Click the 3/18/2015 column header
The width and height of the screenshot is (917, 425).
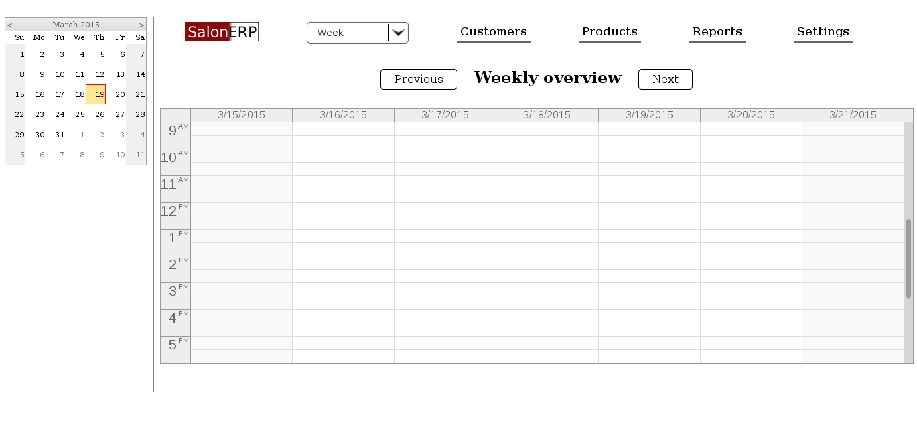tap(547, 114)
